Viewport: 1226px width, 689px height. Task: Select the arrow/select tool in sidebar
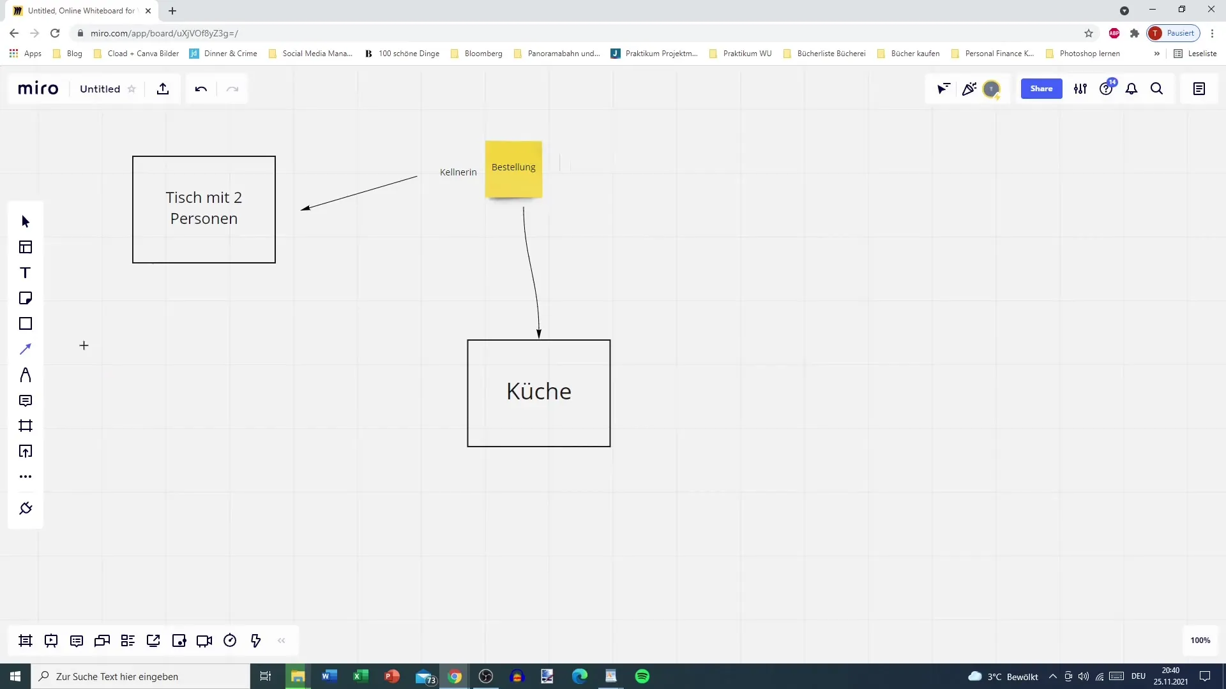click(x=26, y=220)
